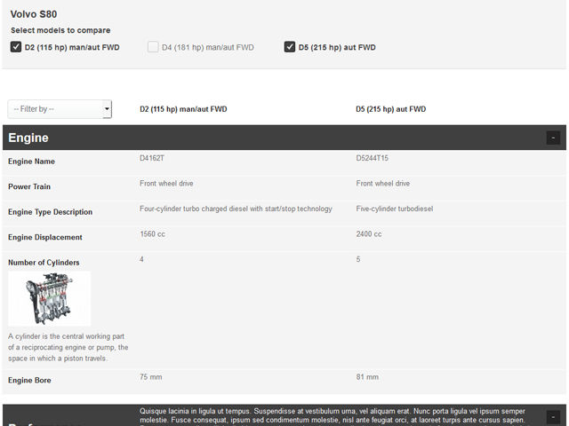Click the Engine section header bar
Viewport: 569px width, 426px height.
click(x=267, y=138)
